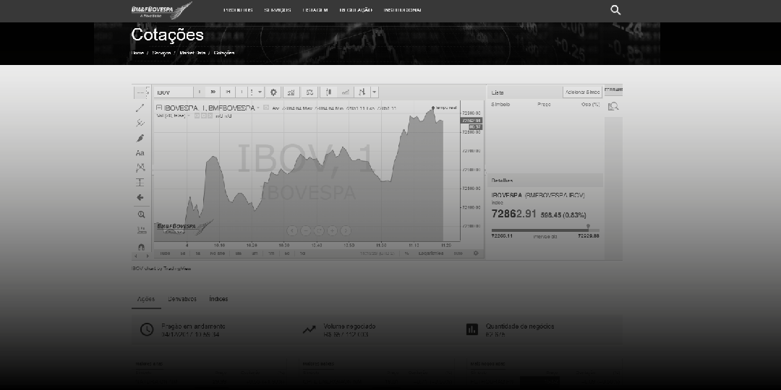The height and width of the screenshot is (390, 781).
Task: Open the compare symbols scale icon
Action: [x=310, y=92]
